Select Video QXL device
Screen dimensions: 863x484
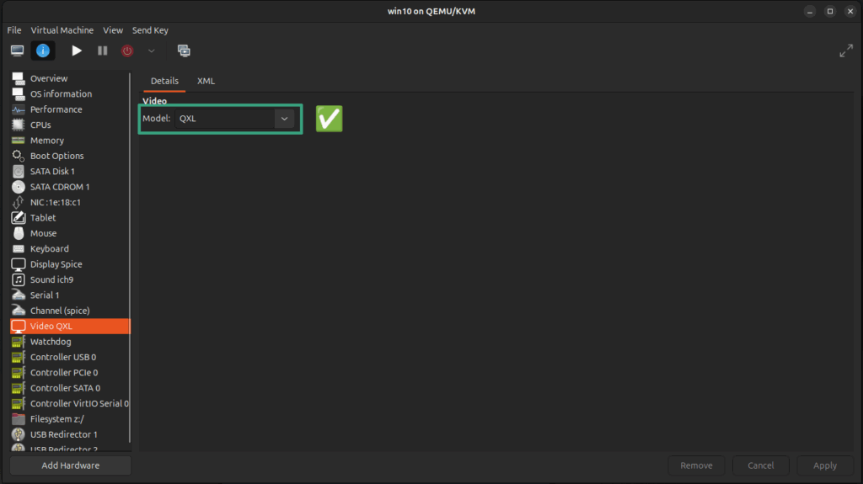click(x=70, y=326)
